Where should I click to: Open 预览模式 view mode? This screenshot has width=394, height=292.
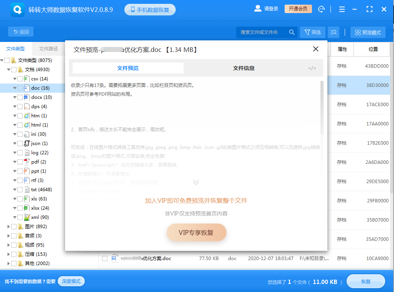[x=367, y=32]
